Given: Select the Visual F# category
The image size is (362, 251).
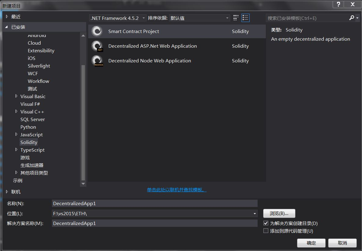Looking at the screenshot, I should 30,104.
